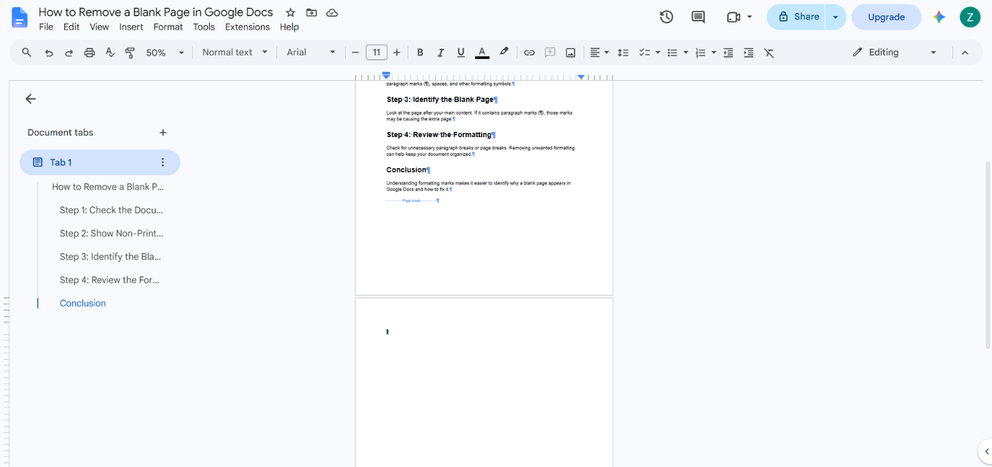Open the Insert menu
Viewport: 992px width, 467px height.
pos(131,27)
